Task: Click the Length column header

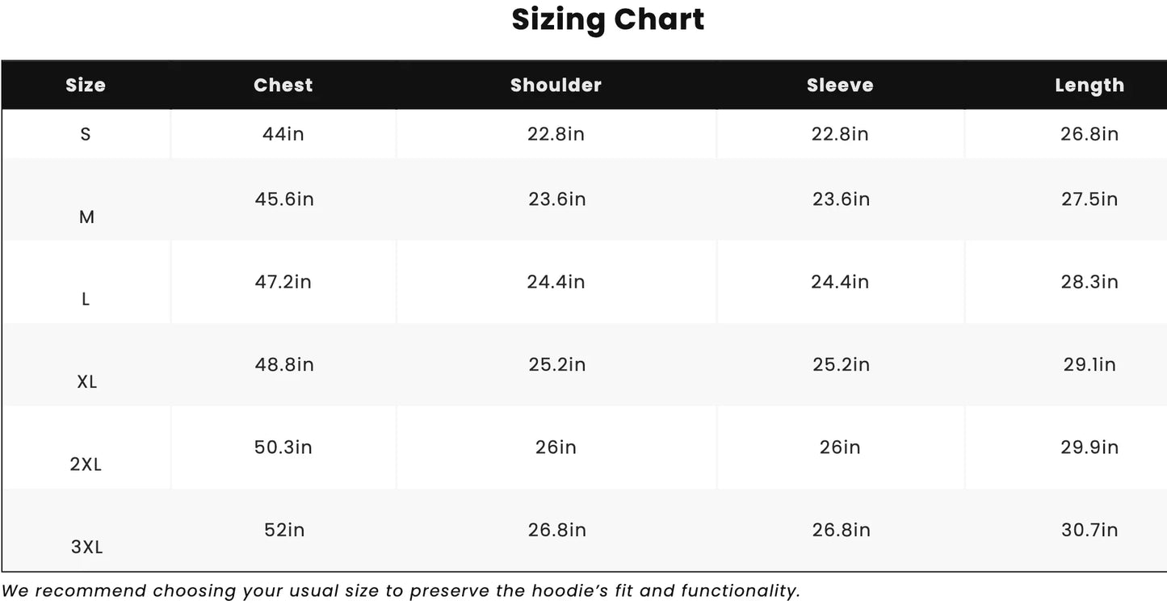Action: [x=1089, y=86]
